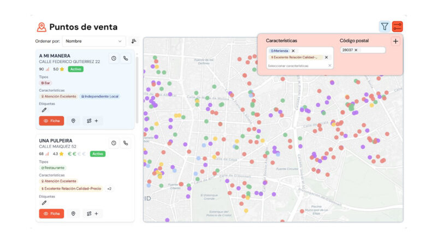Screen dimensions: 437x243
Task: Remove postal code 28037 chip
Action: 356,50
